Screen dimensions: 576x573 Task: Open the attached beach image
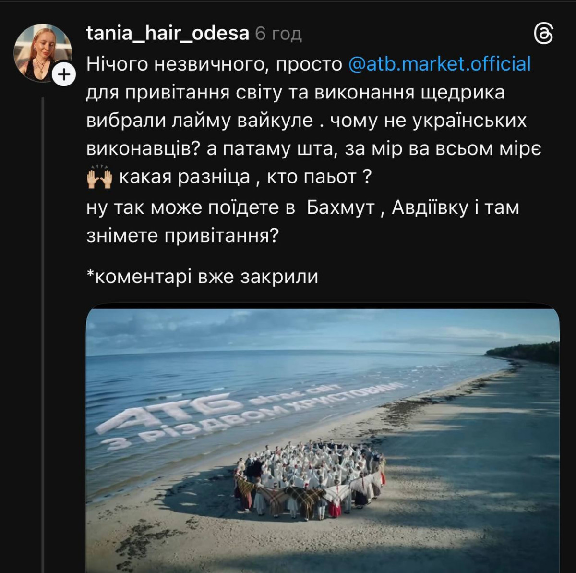(x=323, y=437)
